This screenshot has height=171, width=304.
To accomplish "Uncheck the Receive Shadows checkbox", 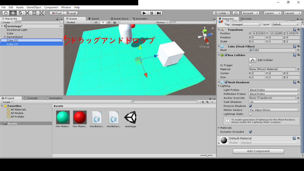I will tap(250, 106).
